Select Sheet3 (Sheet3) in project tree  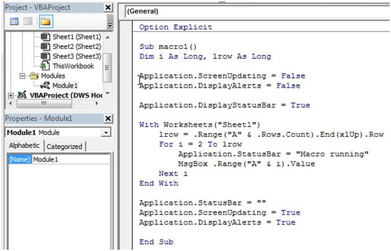77,56
